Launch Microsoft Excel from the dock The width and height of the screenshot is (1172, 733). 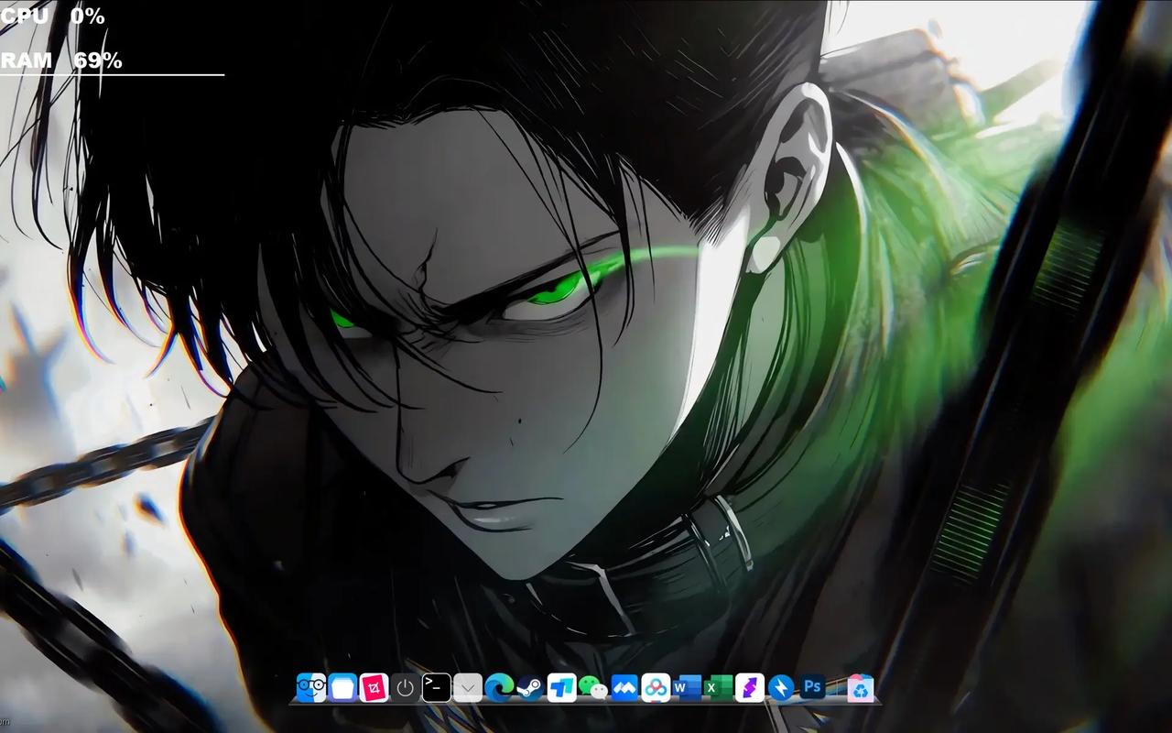pos(718,687)
